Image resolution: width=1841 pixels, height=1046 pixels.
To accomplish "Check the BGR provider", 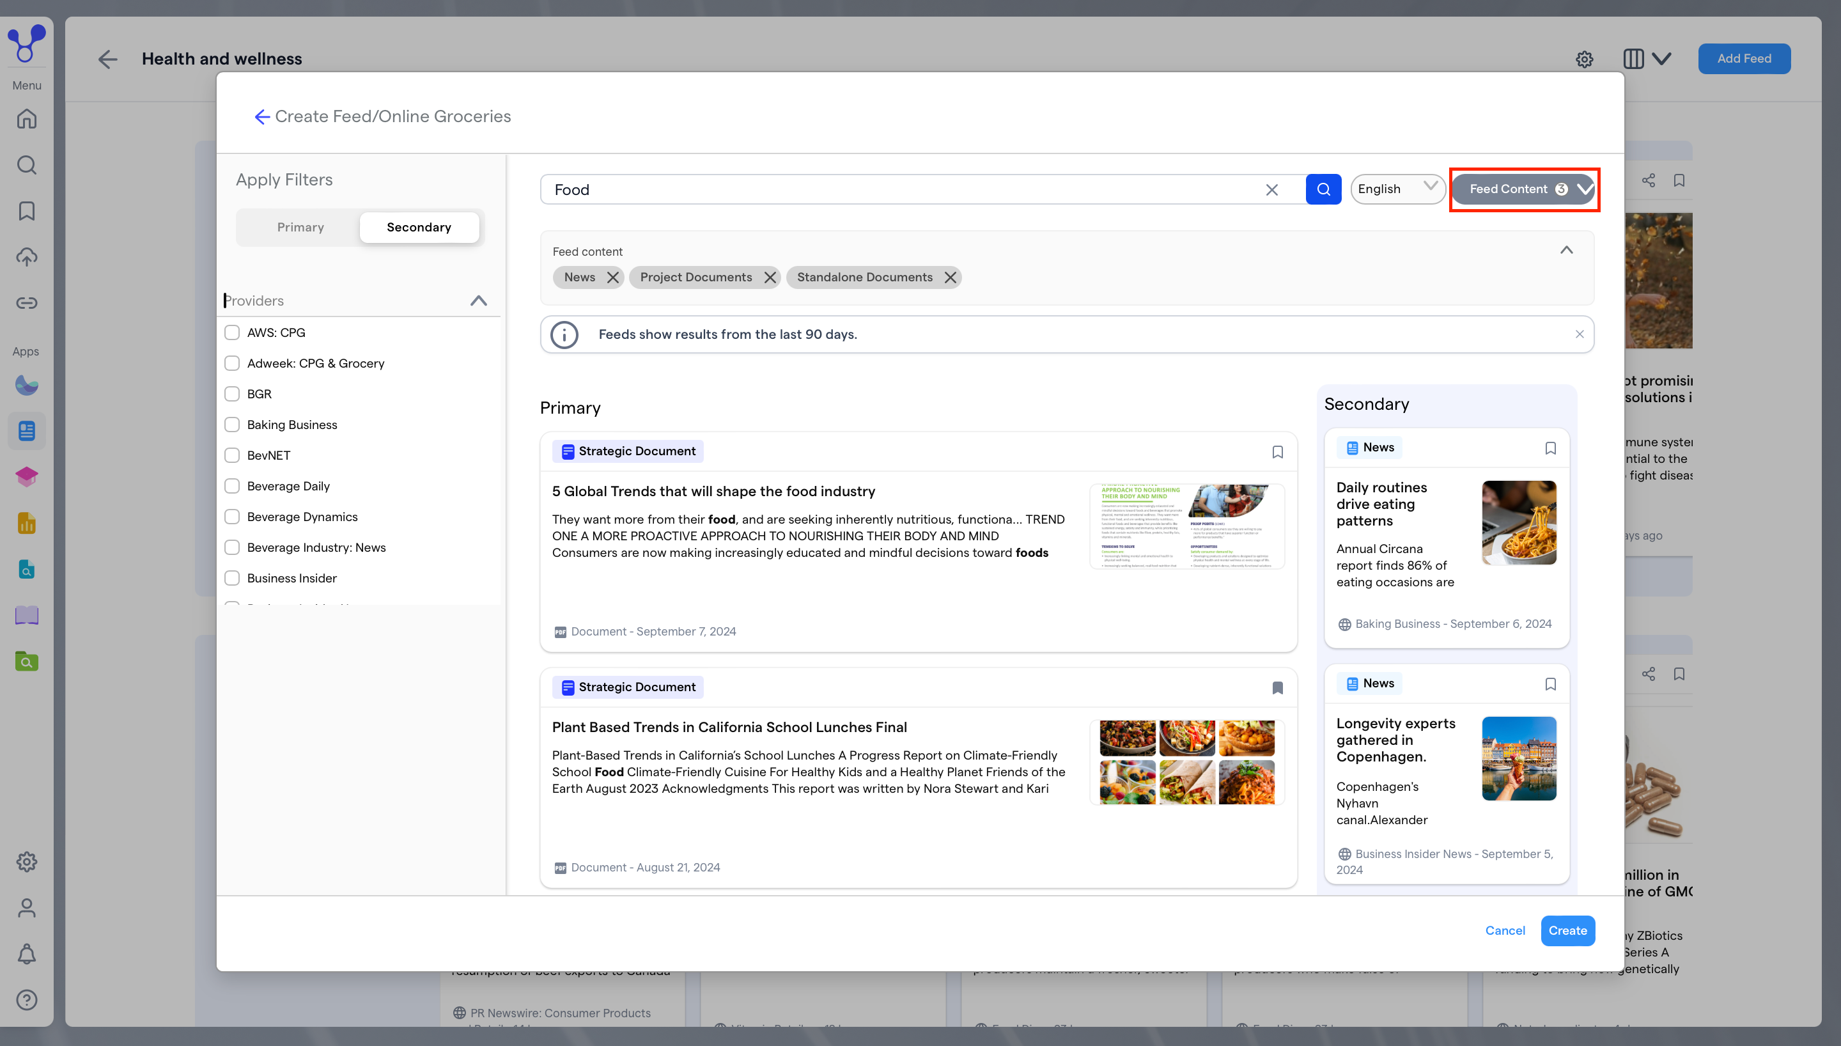I will point(232,394).
